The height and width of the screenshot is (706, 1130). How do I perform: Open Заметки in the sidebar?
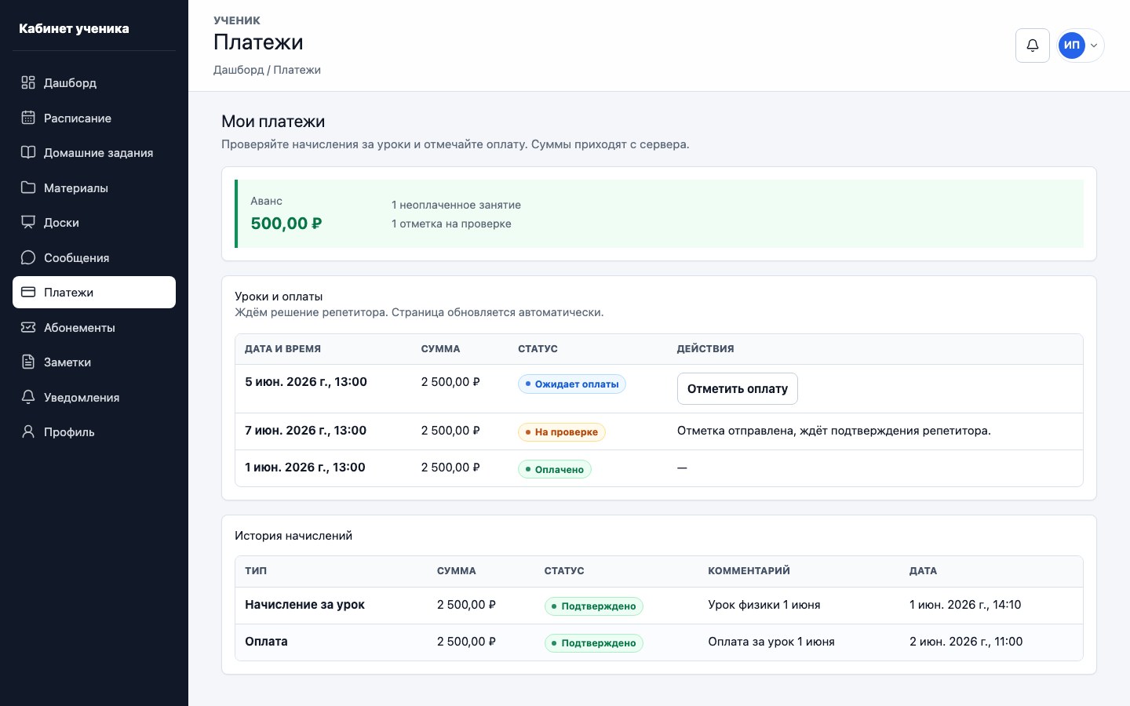(x=94, y=362)
